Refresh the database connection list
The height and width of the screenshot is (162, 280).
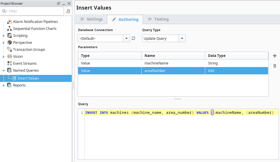pyautogui.click(x=133, y=38)
